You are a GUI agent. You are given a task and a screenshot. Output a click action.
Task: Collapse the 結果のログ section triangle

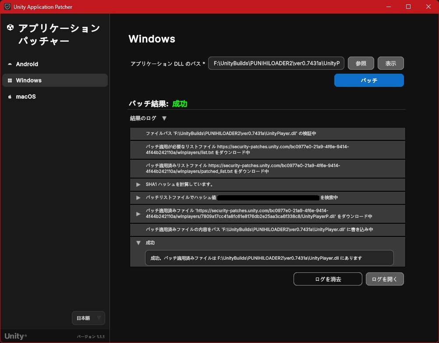pyautogui.click(x=164, y=118)
